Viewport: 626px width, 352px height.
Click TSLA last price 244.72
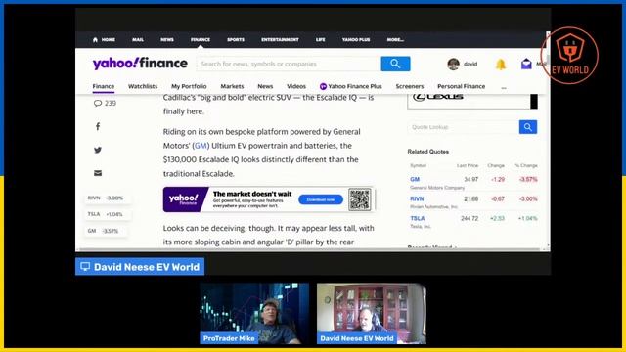click(469, 218)
